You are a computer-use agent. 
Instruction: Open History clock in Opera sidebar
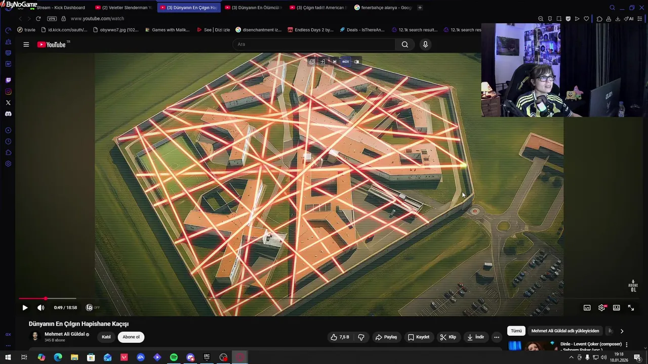[x=8, y=142]
